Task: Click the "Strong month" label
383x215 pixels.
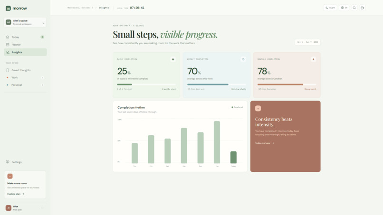Action: 310,89
